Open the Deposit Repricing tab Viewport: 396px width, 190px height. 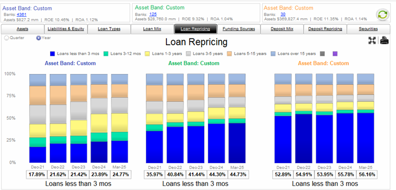(x=325, y=29)
